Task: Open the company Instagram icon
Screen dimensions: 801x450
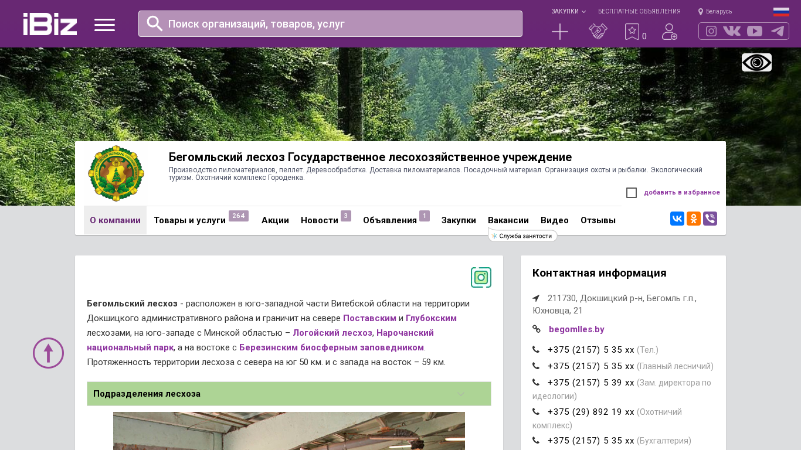Action: (481, 278)
